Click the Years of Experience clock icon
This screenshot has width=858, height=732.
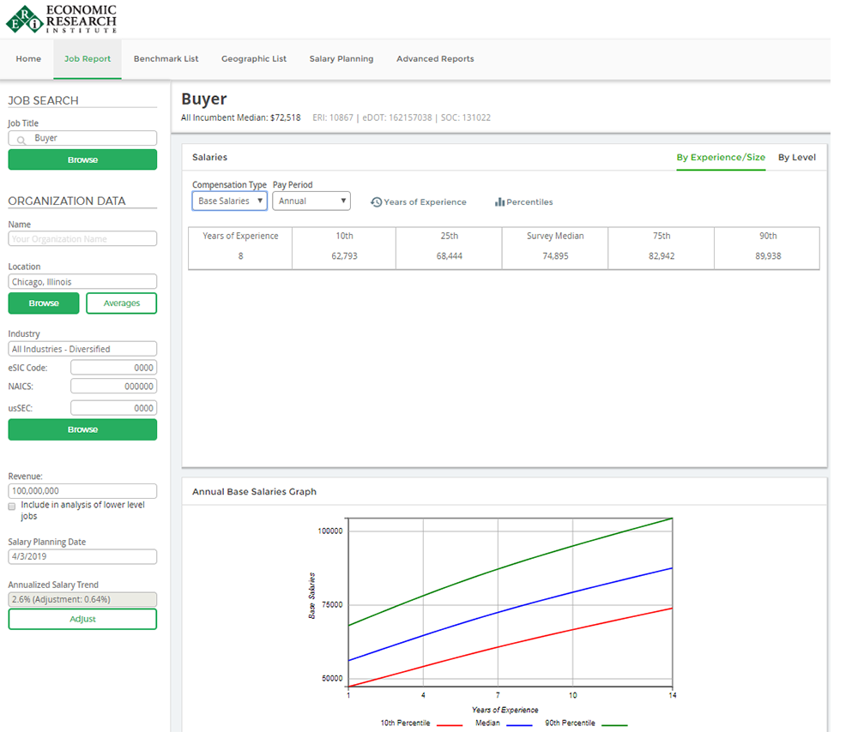point(376,202)
